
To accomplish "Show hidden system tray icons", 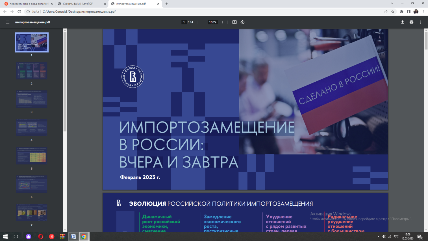I will [x=379, y=236].
